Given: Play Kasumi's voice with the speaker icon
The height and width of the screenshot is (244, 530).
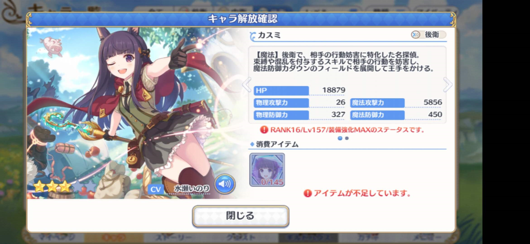Looking at the screenshot, I should click(225, 184).
